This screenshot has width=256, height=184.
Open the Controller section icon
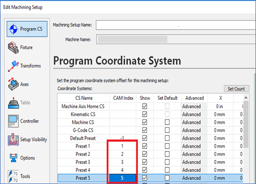click(x=13, y=121)
